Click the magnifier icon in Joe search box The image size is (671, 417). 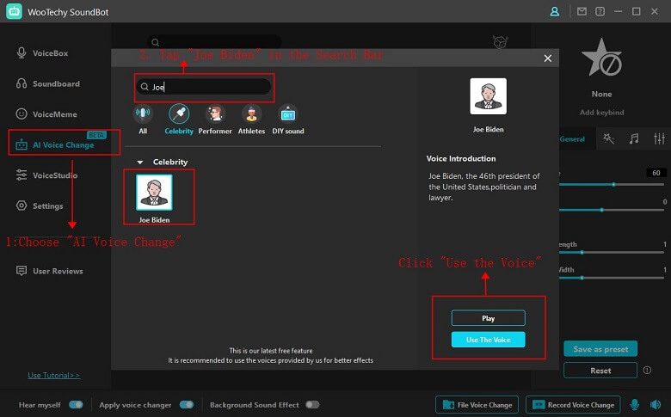(x=145, y=87)
